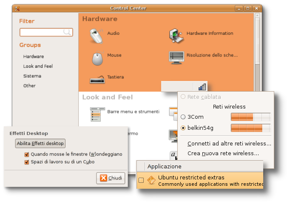This screenshot has height=204, width=287.
Task: Open the Mouse settings icon
Action: pyautogui.click(x=97, y=58)
